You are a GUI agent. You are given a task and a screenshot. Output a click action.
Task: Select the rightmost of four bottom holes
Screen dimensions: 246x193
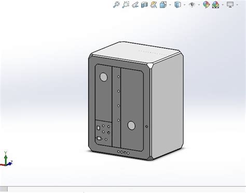coord(128,153)
